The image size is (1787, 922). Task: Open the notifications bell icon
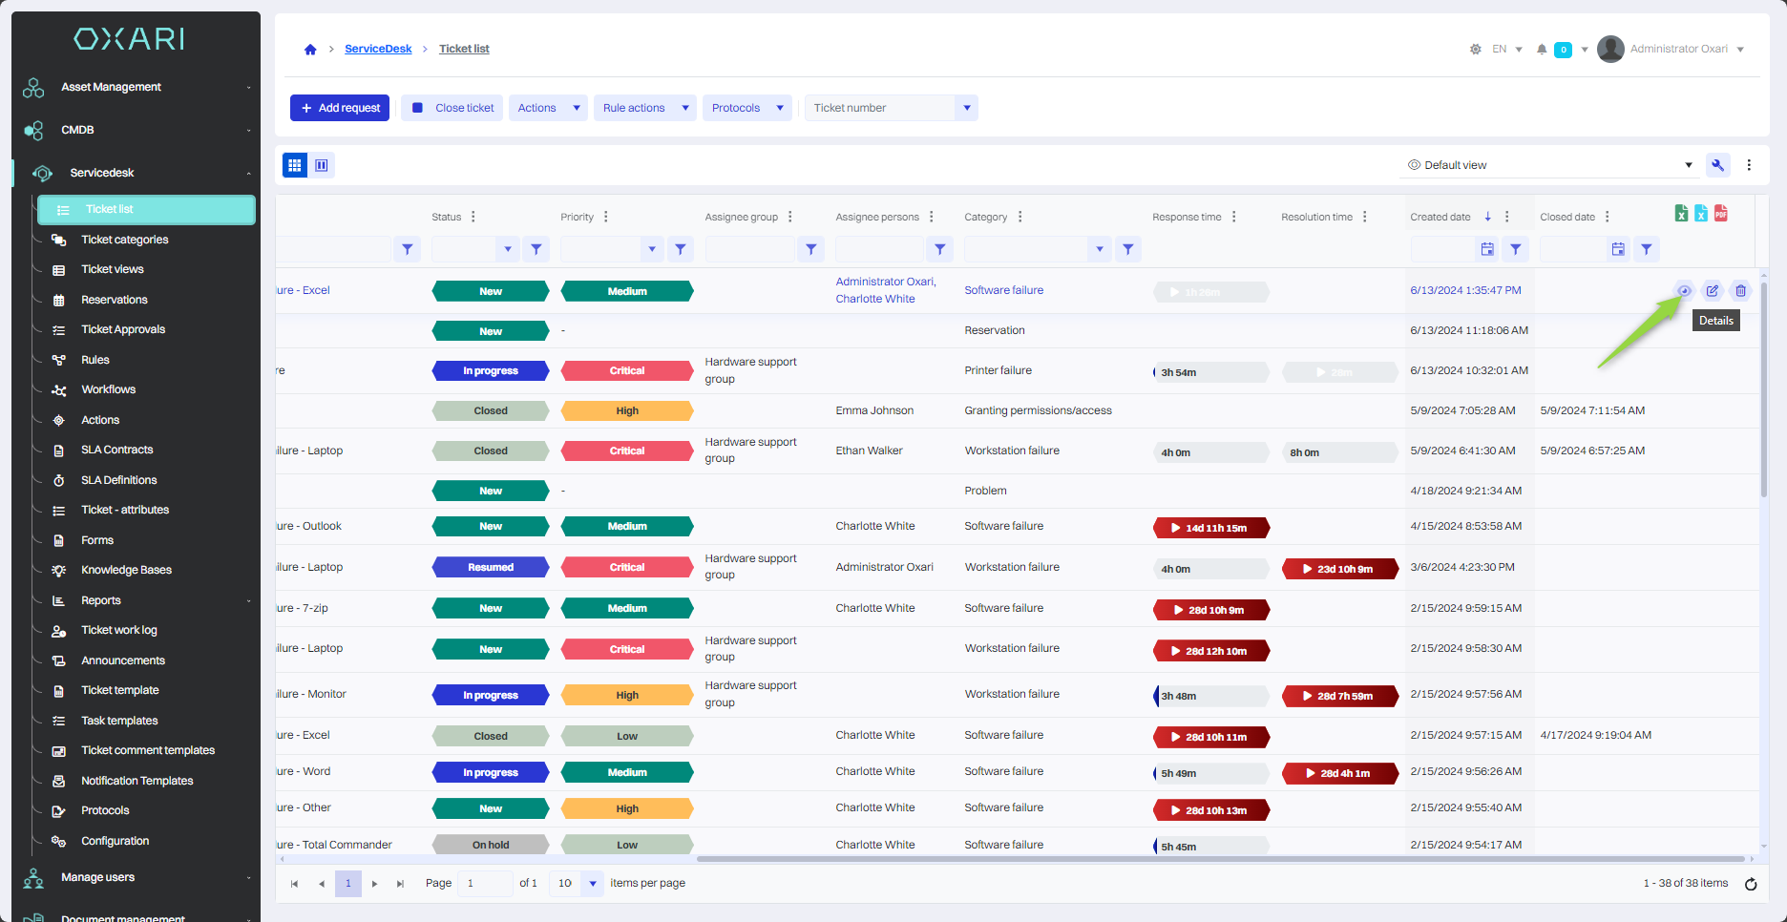[1542, 50]
